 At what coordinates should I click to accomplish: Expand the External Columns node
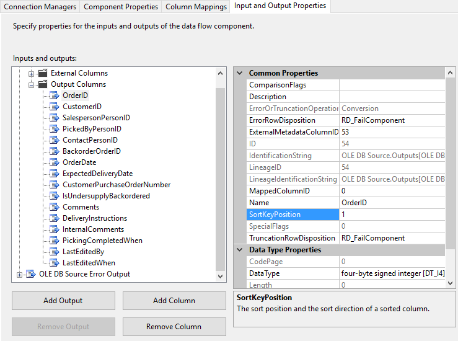point(31,73)
